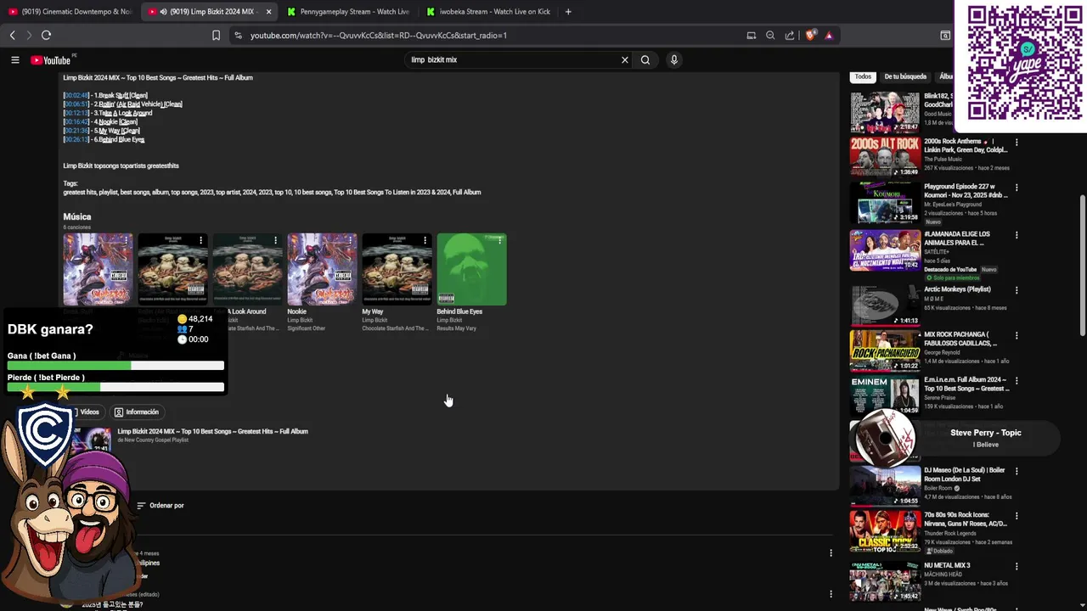
Task: Open the Nookie album thumbnail
Action: [x=322, y=270]
